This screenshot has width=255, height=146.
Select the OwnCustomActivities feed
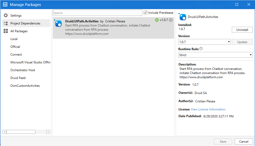pyautogui.click(x=25, y=86)
